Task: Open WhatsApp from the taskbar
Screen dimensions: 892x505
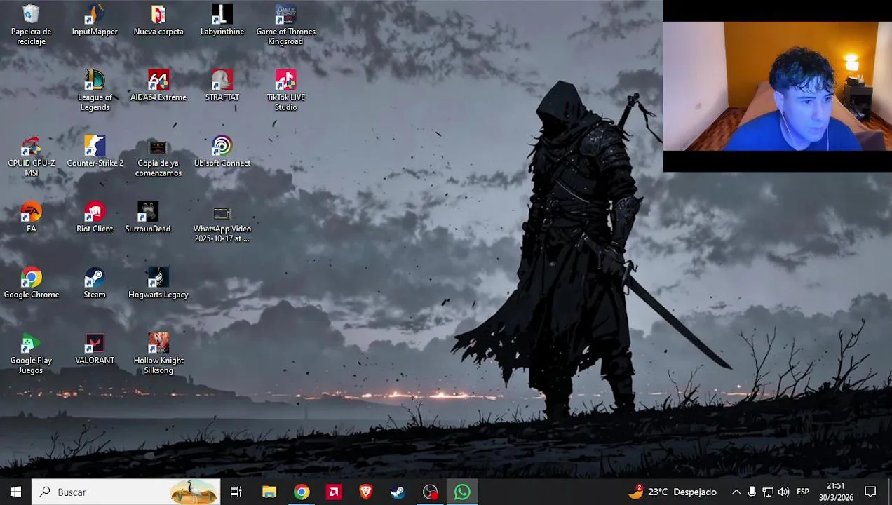Action: pos(462,492)
